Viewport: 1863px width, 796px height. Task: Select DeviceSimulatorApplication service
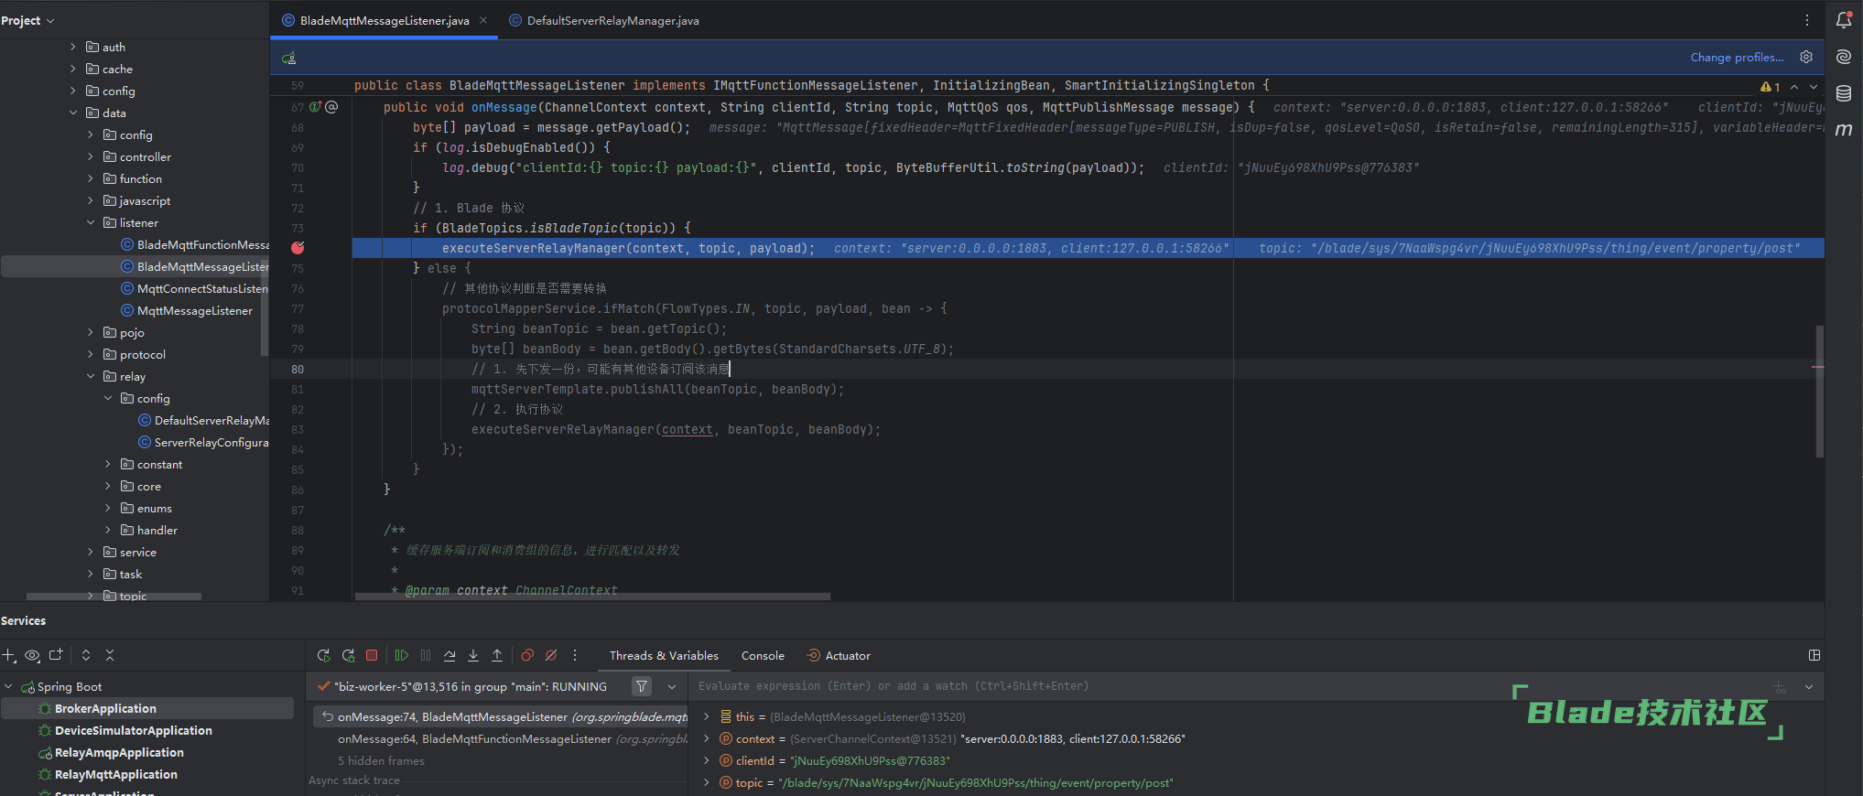[x=133, y=730]
